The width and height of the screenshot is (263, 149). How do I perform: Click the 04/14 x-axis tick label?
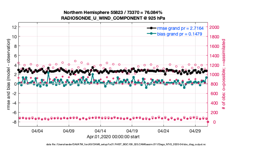pos(100,131)
